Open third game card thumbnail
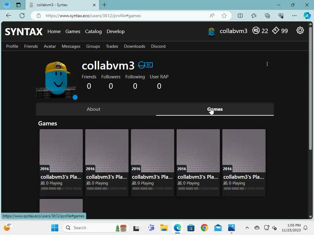 coord(152,151)
